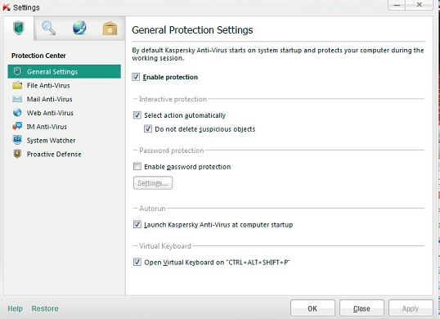Minimize the Settings window
Screen dimensions: 440x319
(397, 5)
